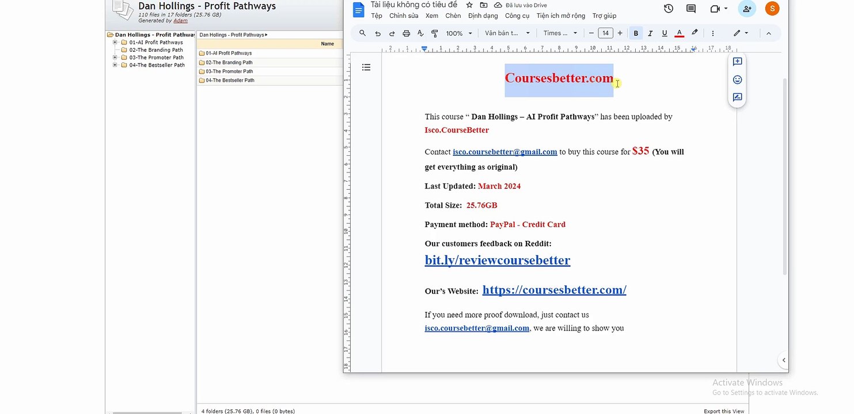The width and height of the screenshot is (854, 414).
Task: Click the move to folder icon
Action: click(x=484, y=5)
